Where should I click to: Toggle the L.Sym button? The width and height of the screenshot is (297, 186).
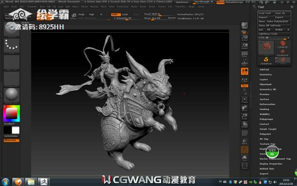245,80
